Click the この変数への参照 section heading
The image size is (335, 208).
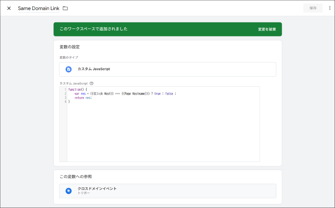click(76, 177)
